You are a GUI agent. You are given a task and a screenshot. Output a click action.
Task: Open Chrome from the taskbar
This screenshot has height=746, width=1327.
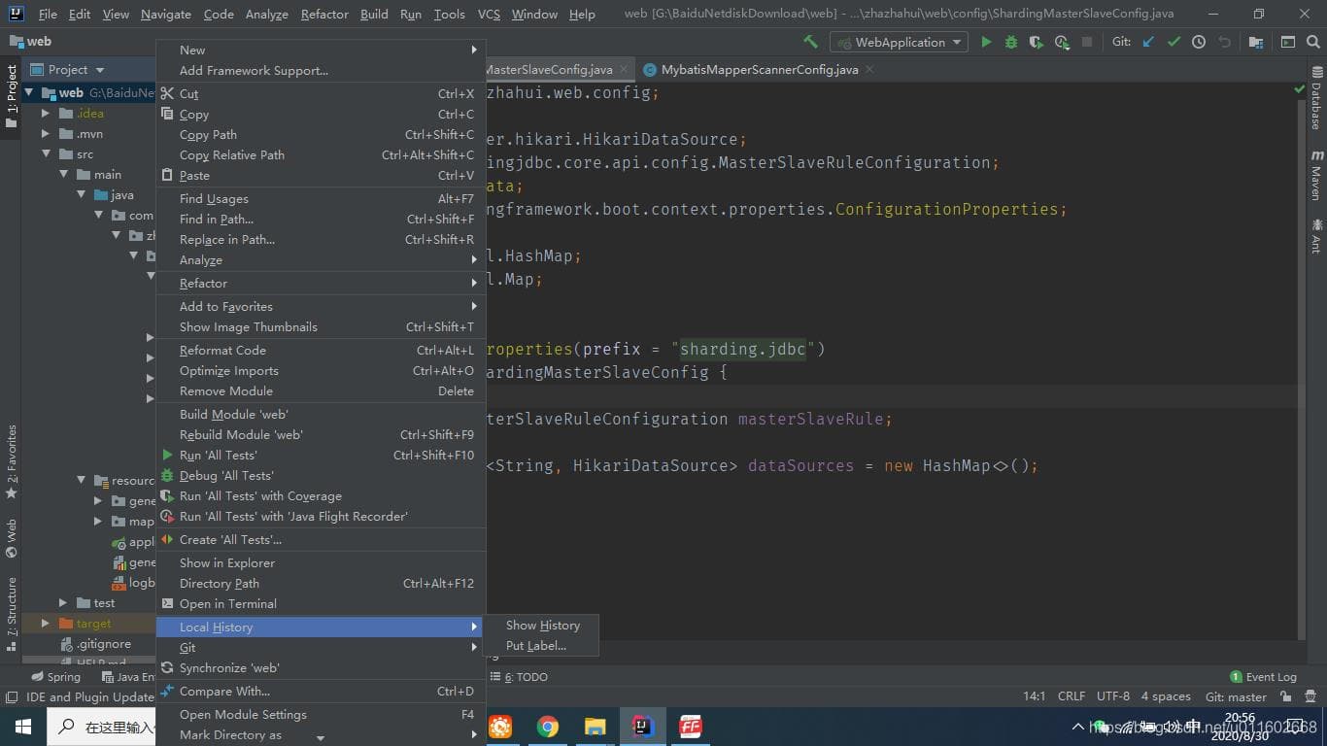coord(548,727)
